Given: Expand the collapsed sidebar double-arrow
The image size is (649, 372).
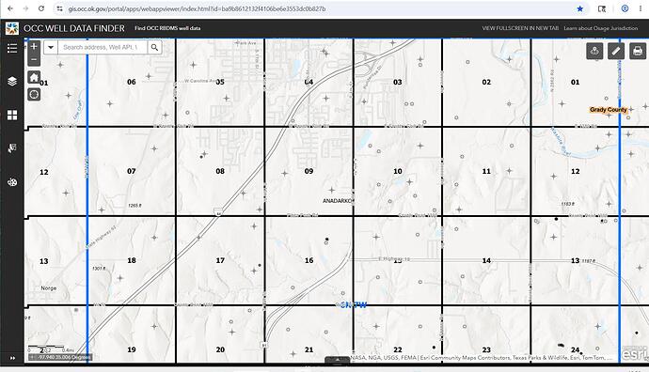Looking at the screenshot, I should 12,358.
